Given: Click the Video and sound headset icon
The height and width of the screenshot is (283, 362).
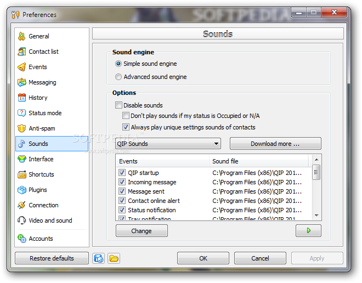Looking at the screenshot, I should coord(22,220).
